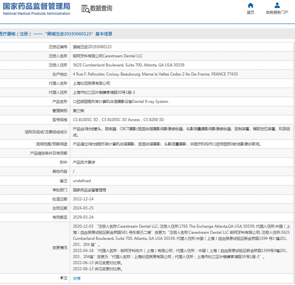Screen dimensions: 295x285
Task: Click the 附件 row label
Action: pos(63,162)
